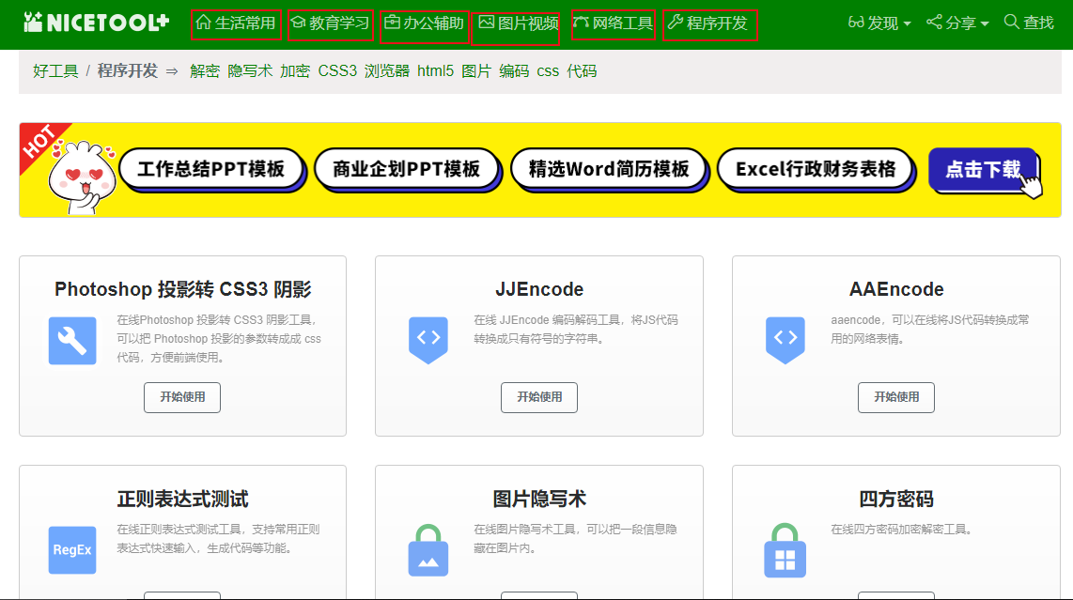1073x600 pixels.
Task: Click the 点击下载 button
Action: [984, 170]
